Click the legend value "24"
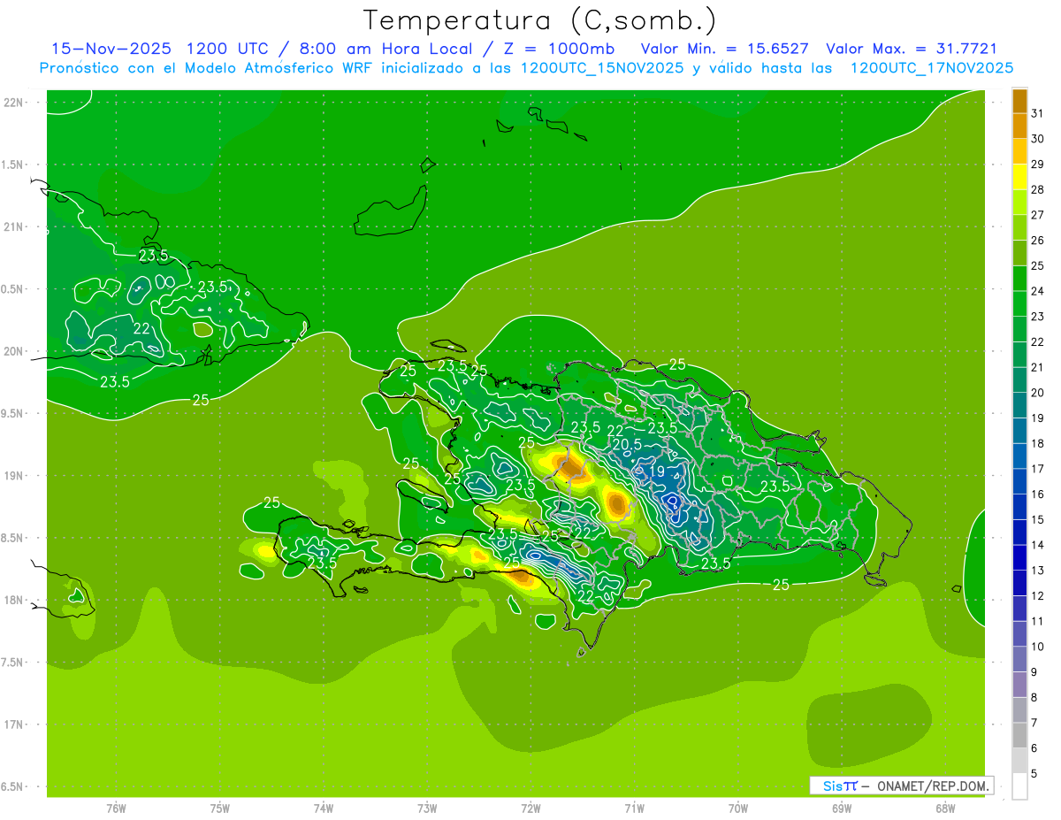 point(1037,291)
